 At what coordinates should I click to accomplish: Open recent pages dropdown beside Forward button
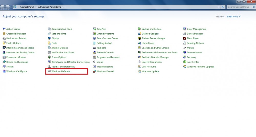coord(11,7)
